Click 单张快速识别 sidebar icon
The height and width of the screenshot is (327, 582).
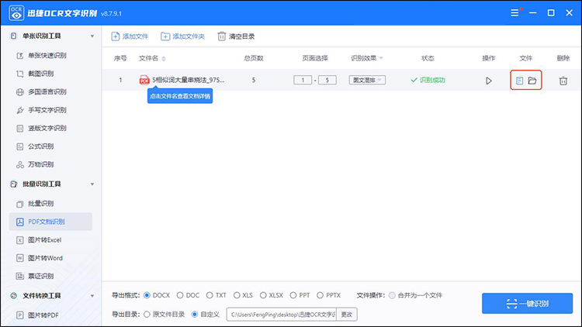[x=20, y=56]
